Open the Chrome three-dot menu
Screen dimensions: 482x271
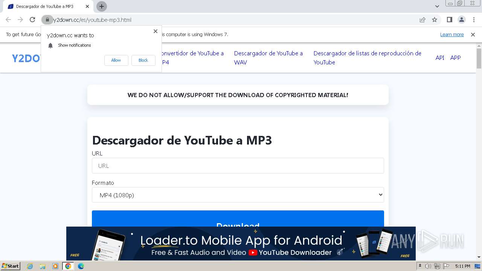click(474, 20)
